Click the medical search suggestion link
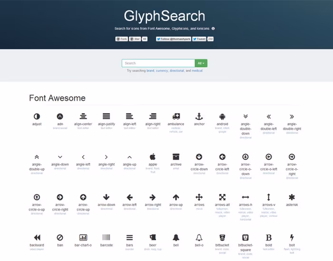Image resolution: width=333 pixels, height=261 pixels. (x=197, y=71)
